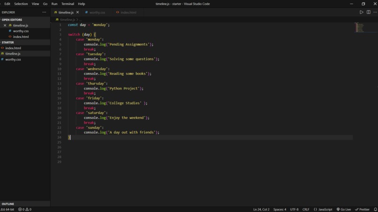Open the Run menu
Screen dimensions: 378x212
pos(54,4)
